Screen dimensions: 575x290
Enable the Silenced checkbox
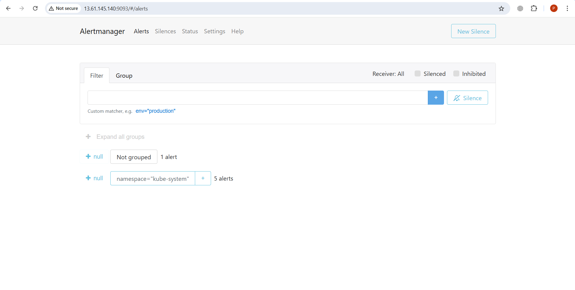click(x=417, y=73)
